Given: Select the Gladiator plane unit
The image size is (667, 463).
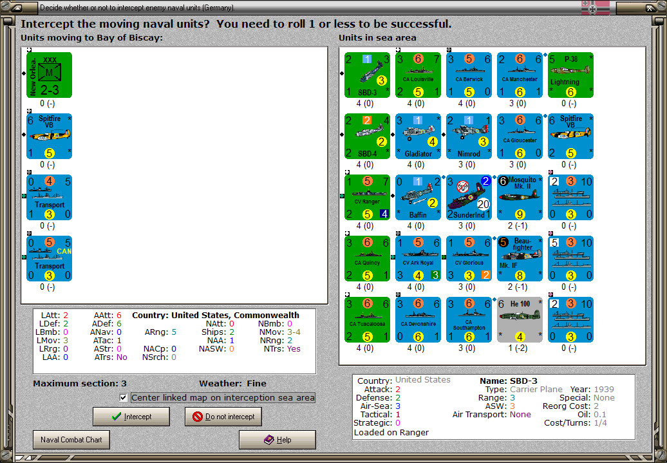Looking at the screenshot, I should click(x=418, y=136).
